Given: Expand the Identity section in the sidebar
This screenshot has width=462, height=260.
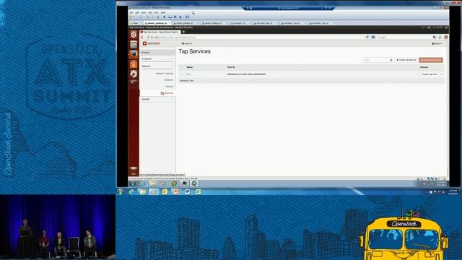Looking at the screenshot, I should 157,100.
